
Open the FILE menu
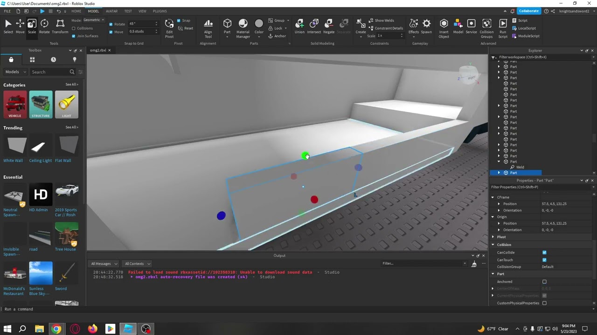[7, 11]
